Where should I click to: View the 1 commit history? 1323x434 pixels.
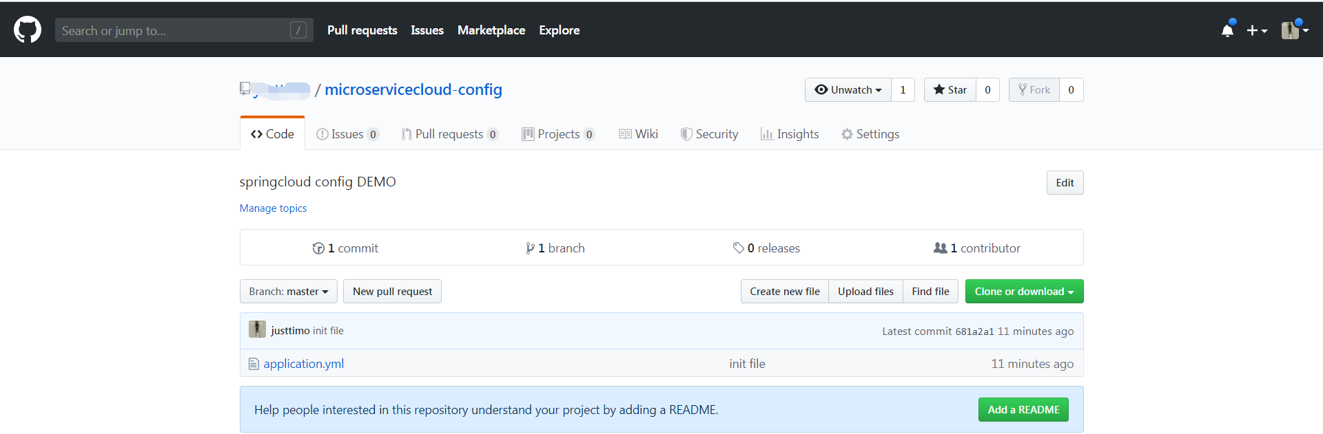pyautogui.click(x=345, y=248)
